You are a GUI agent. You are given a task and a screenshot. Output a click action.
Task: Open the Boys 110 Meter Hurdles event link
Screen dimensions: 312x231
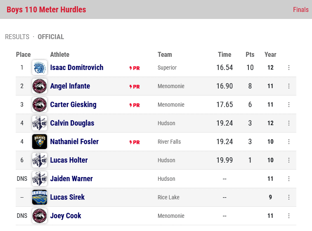click(46, 9)
